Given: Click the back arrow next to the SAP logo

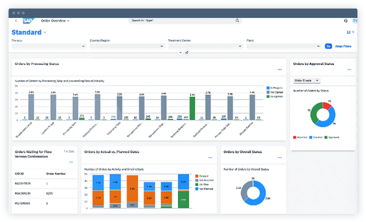Looking at the screenshot, I should point(16,20).
